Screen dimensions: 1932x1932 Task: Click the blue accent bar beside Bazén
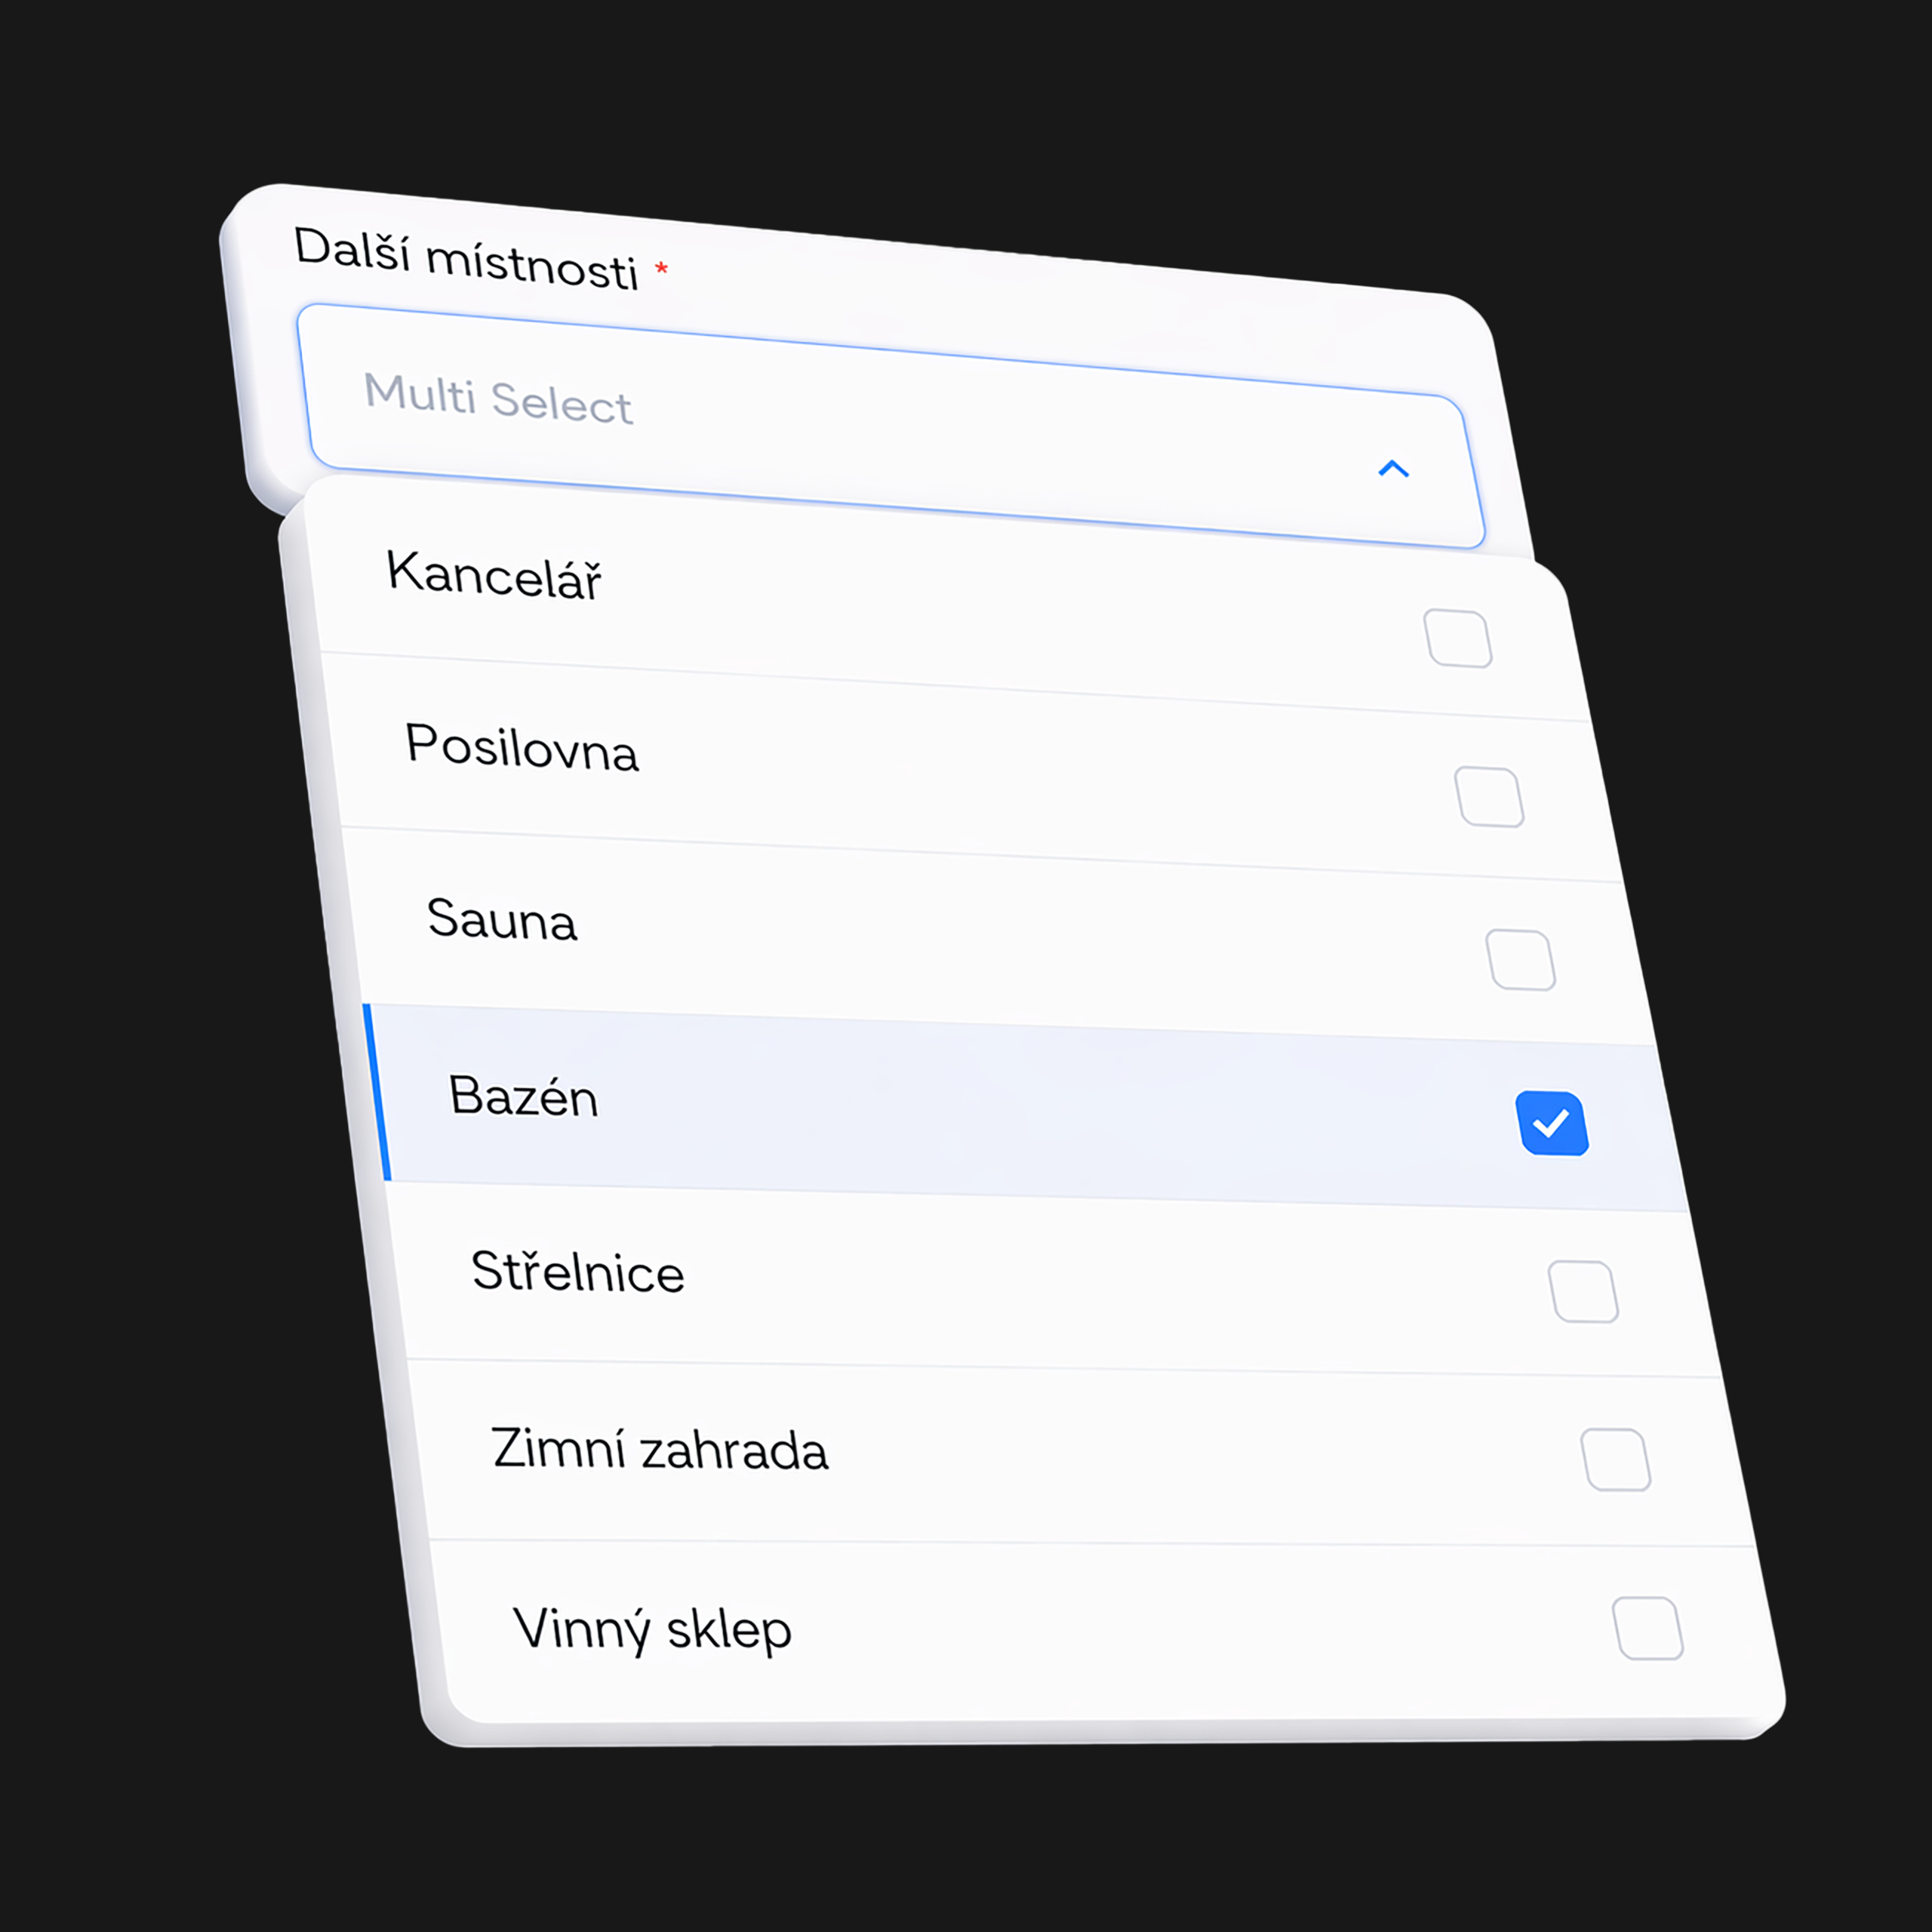click(376, 1092)
